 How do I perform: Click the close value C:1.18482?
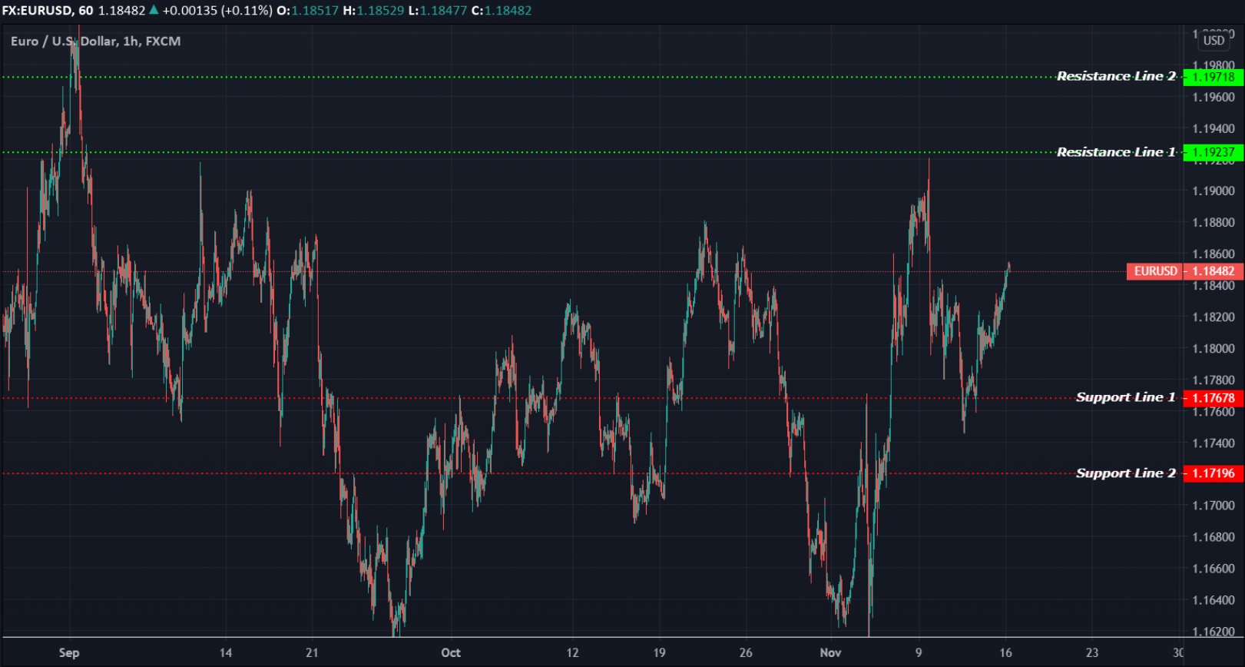point(501,11)
